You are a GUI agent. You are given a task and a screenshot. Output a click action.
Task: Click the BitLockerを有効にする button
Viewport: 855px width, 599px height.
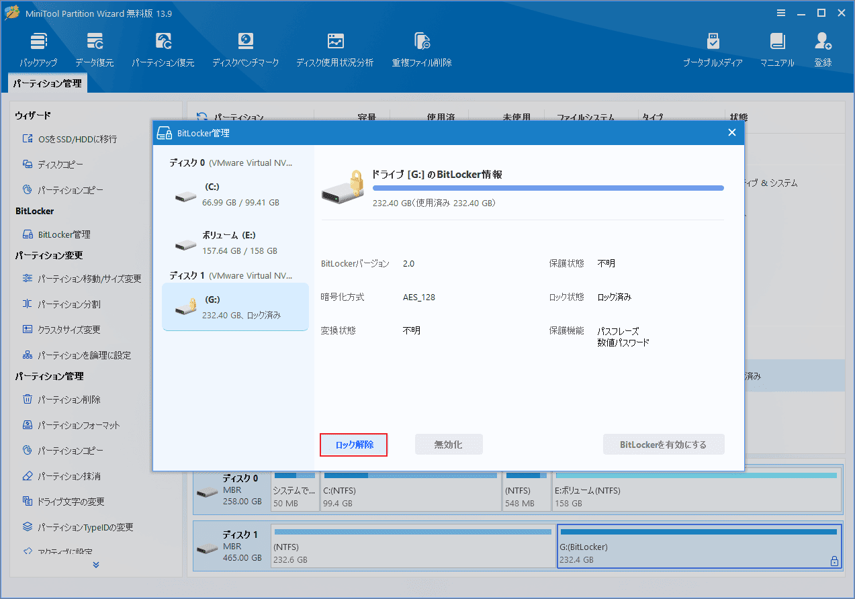click(664, 445)
